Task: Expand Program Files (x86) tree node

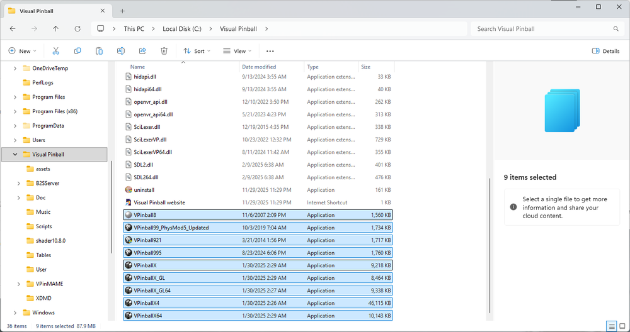Action: [15, 111]
